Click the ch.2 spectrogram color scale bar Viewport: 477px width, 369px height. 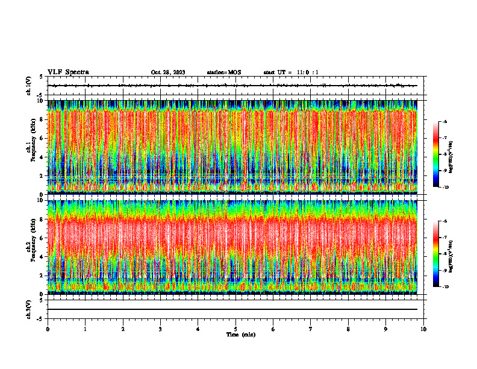click(435, 254)
